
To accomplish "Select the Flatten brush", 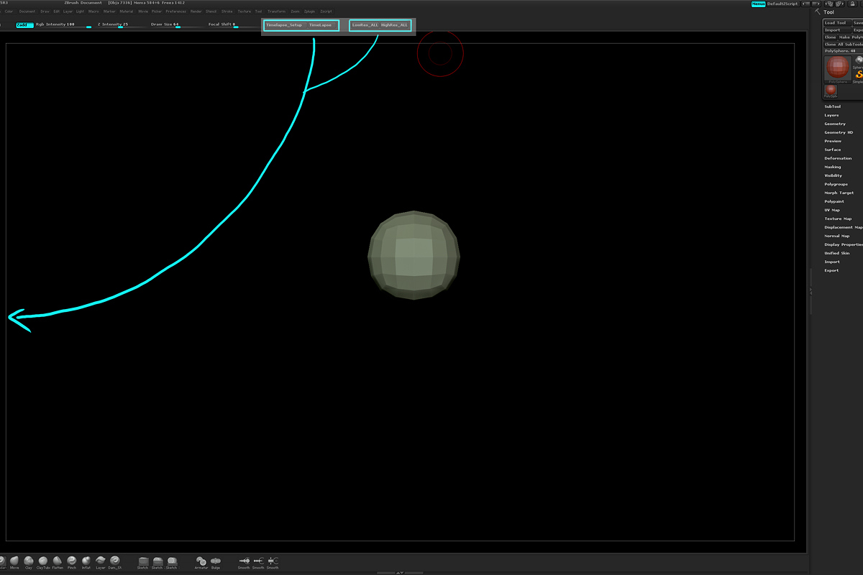I will (x=58, y=561).
